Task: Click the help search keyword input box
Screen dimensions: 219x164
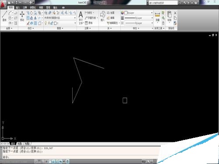Action: (x=163, y=3)
